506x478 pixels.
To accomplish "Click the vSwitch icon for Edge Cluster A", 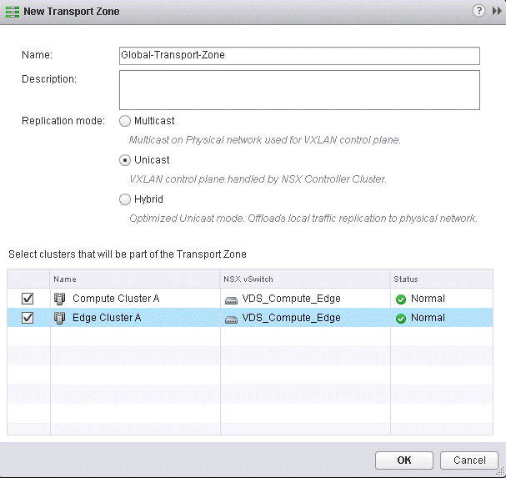I will pos(231,318).
